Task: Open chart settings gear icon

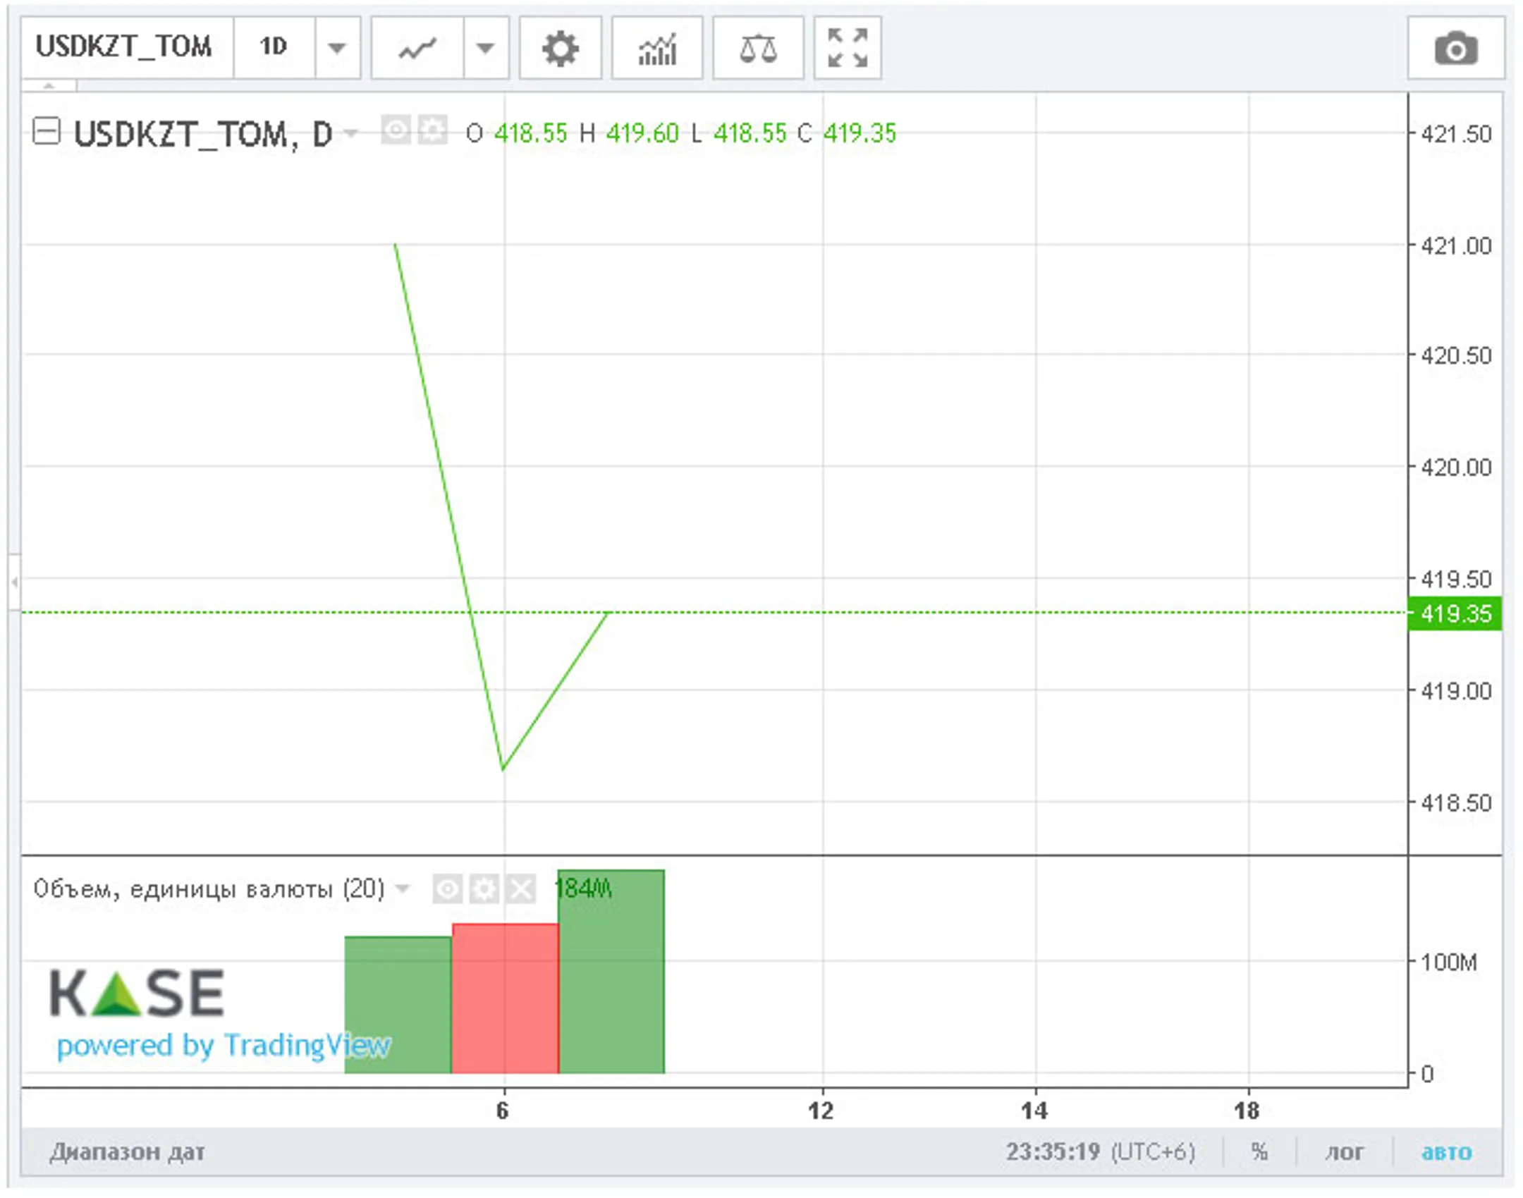Action: (560, 49)
